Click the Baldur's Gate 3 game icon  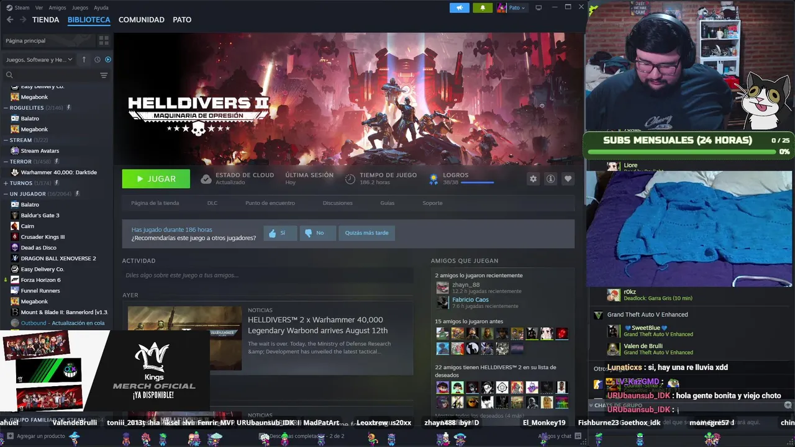pos(15,215)
